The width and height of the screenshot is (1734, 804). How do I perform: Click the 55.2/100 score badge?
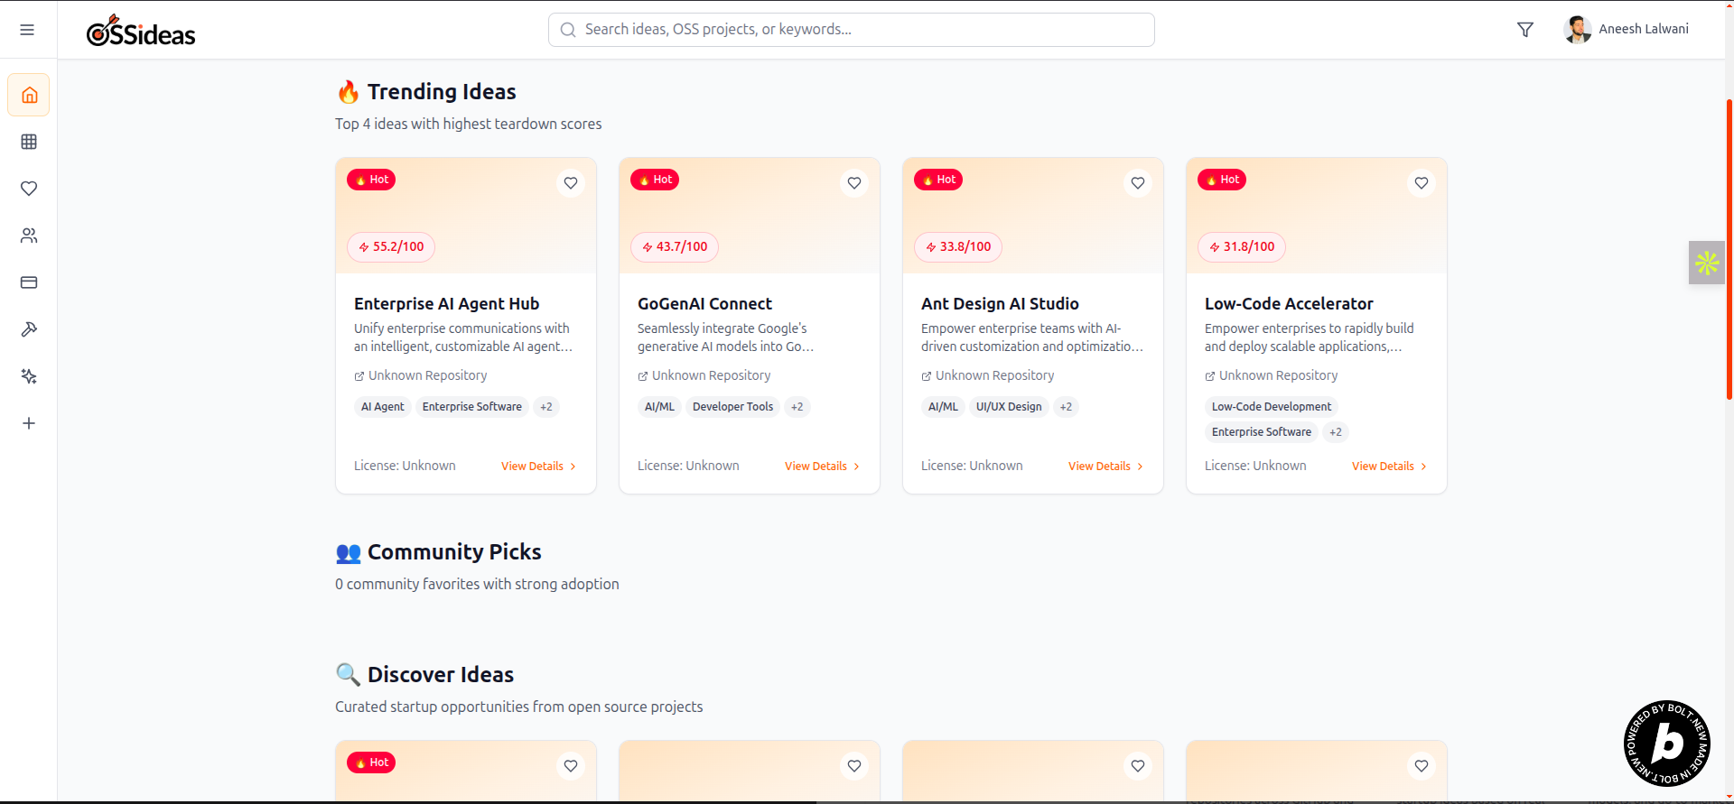pyautogui.click(x=391, y=247)
